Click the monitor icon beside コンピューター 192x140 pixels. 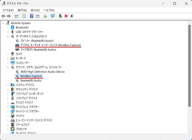13,63
